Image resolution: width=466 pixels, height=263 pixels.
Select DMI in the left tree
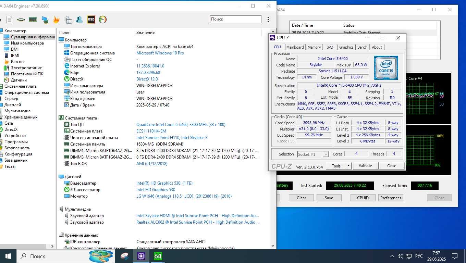14,49
